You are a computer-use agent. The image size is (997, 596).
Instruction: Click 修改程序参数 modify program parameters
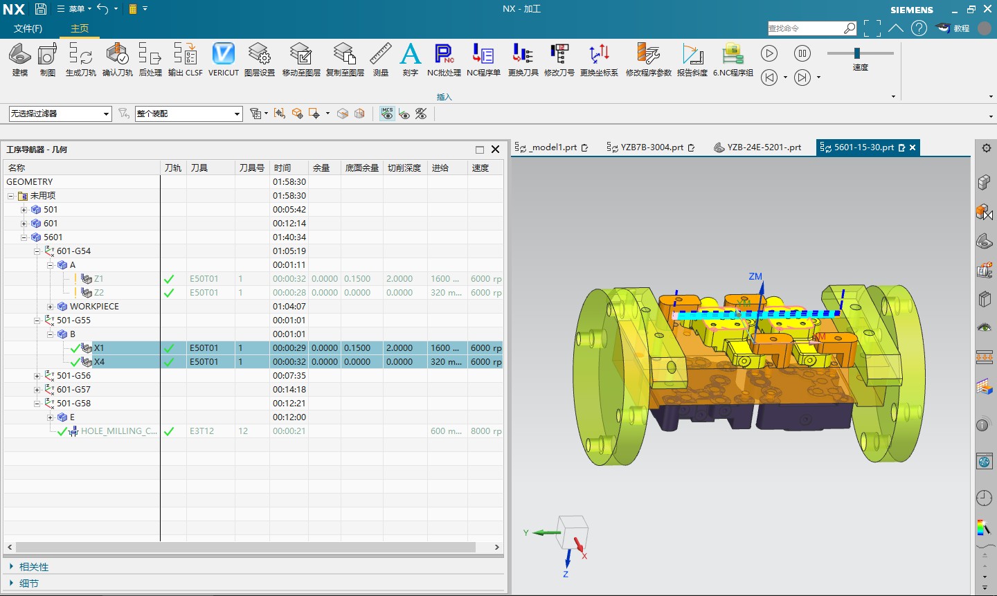point(648,59)
